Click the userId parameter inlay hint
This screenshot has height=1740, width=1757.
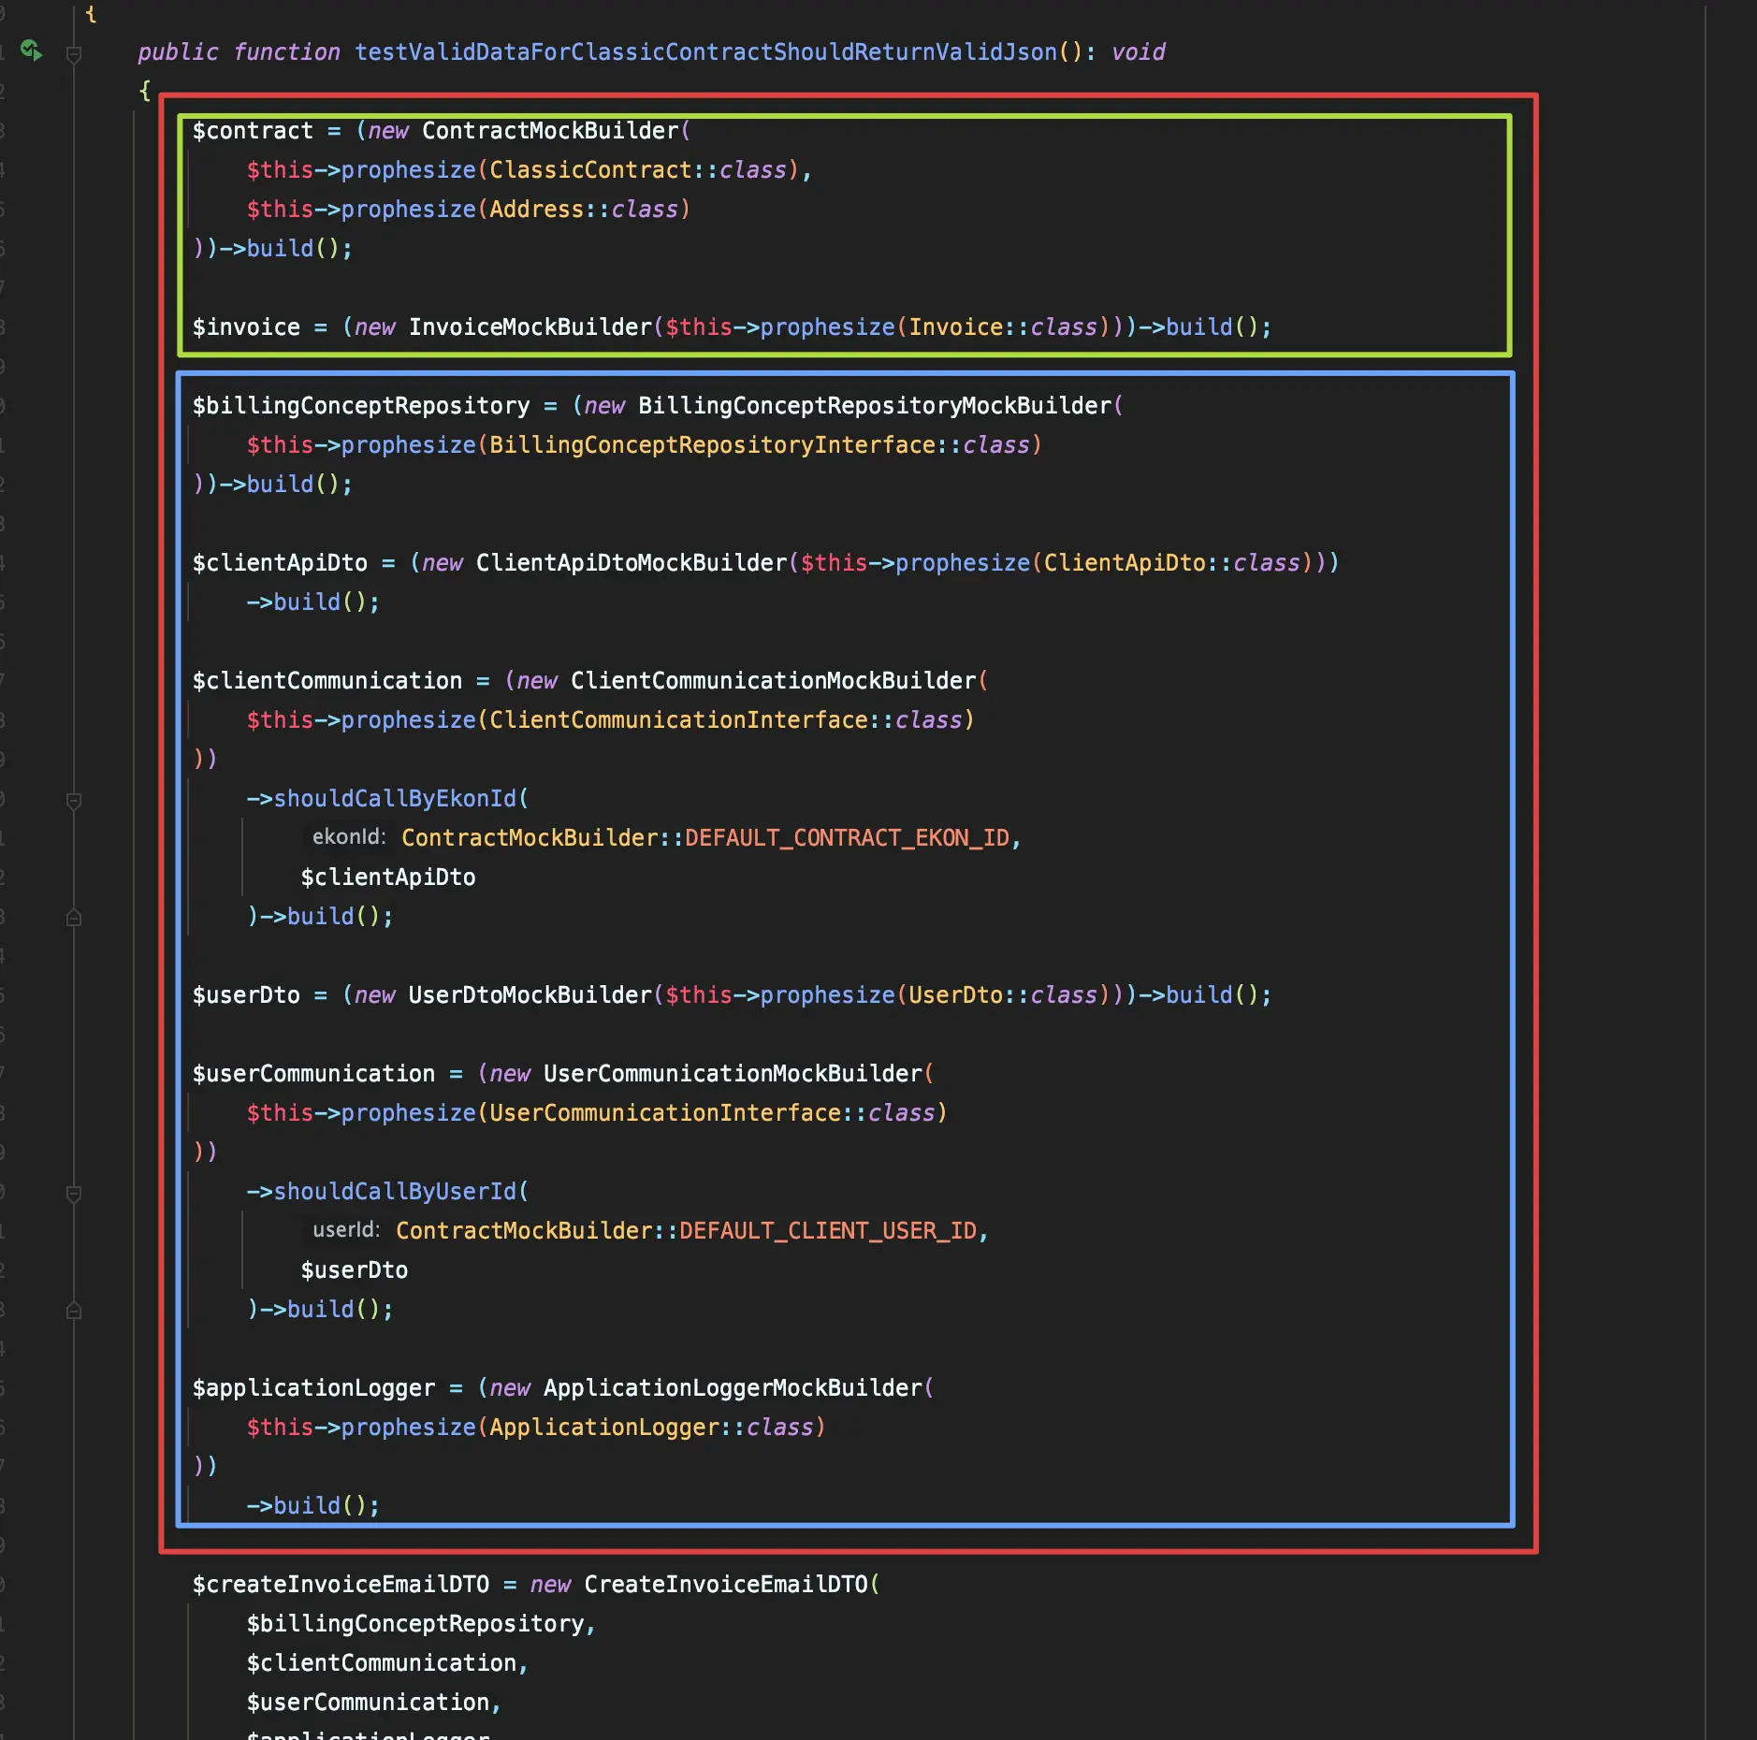point(345,1230)
